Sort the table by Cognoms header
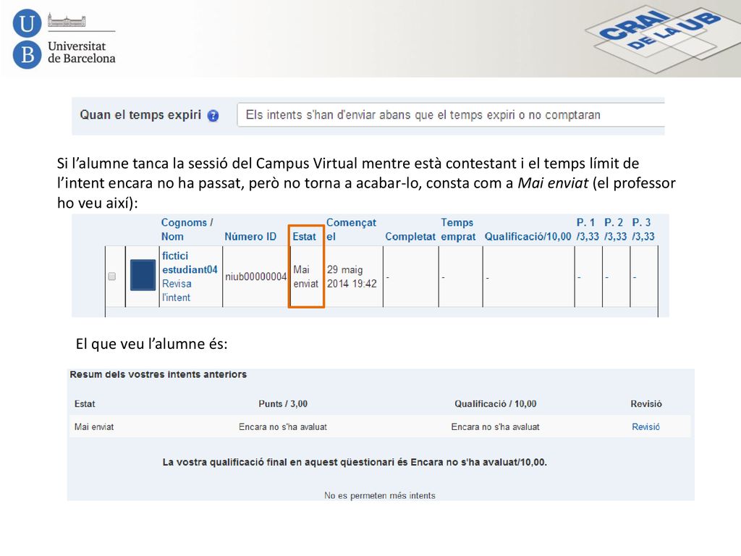741x556 pixels. point(184,222)
